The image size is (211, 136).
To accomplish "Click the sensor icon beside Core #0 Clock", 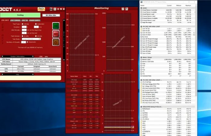I will (141, 33).
